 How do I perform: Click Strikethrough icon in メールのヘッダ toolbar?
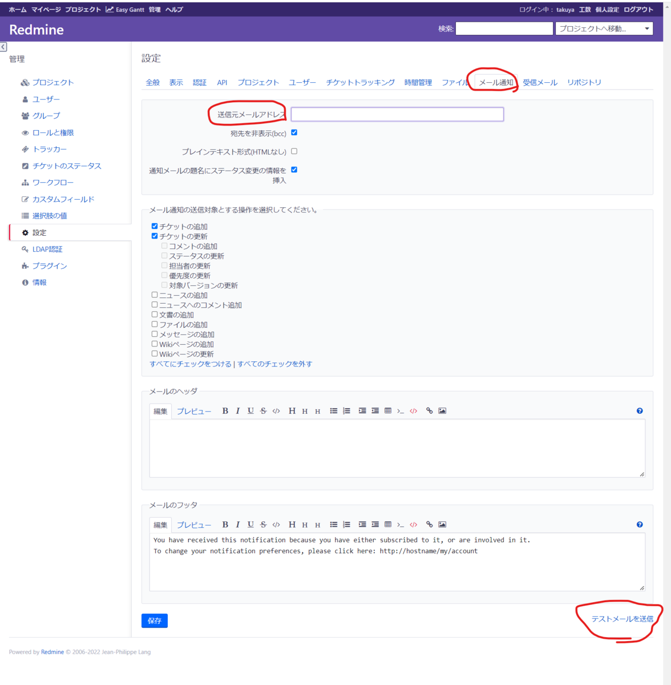[263, 411]
